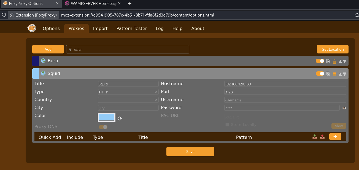This screenshot has height=170, width=359.
Task: Click the Get Location button
Action: coord(333,49)
